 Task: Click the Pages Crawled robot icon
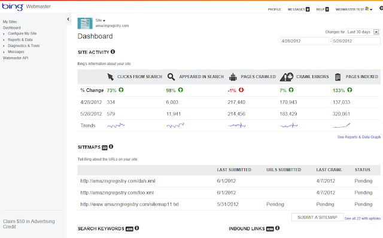point(233,77)
